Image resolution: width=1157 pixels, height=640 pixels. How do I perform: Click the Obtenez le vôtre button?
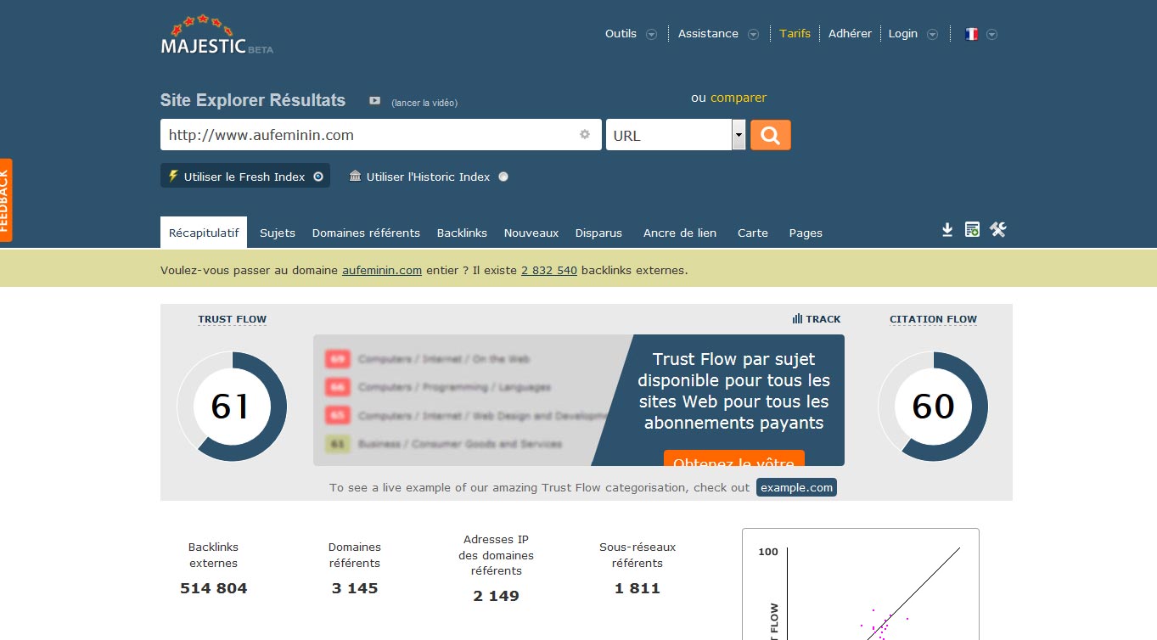coord(733,458)
